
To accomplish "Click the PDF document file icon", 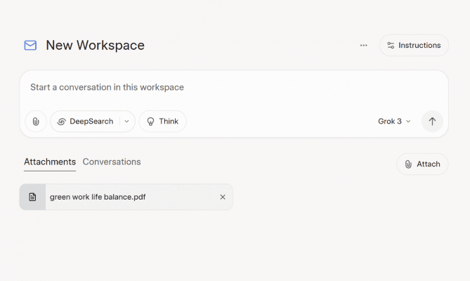I will [32, 197].
